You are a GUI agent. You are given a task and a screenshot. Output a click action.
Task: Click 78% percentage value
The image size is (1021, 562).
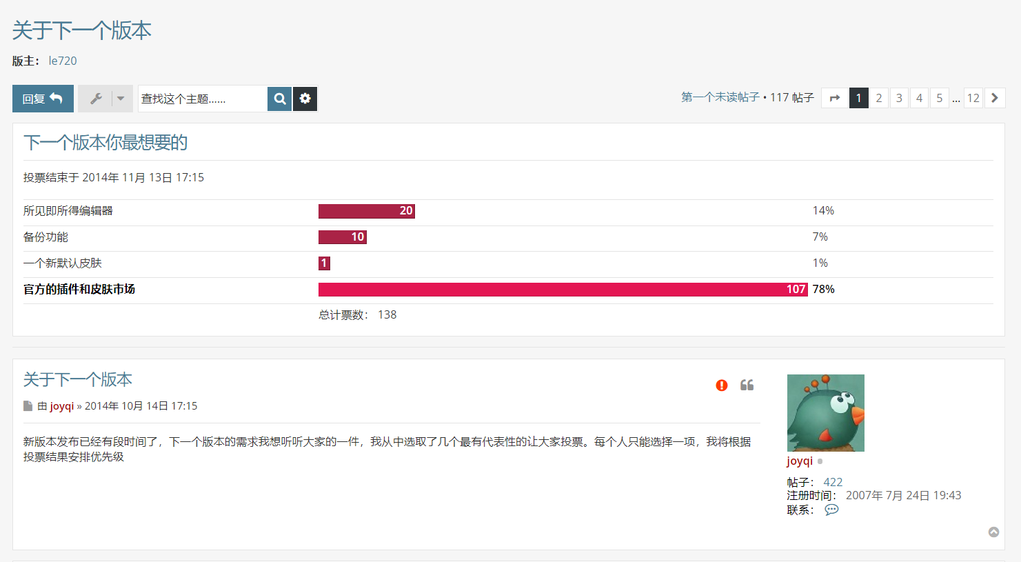[824, 290]
